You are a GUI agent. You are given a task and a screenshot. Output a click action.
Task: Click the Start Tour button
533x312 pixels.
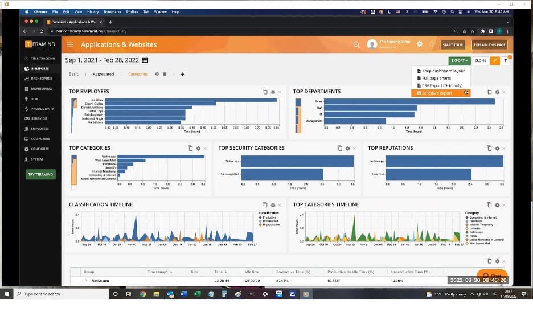click(x=453, y=44)
